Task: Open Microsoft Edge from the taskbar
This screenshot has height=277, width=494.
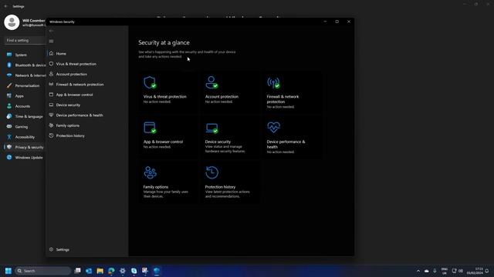Action: click(111, 271)
